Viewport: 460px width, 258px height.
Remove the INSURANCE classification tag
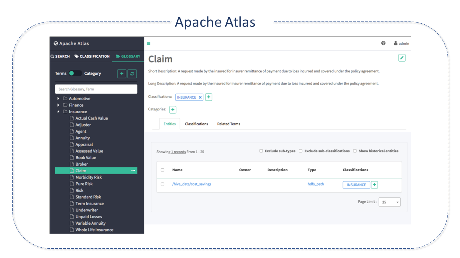[201, 97]
